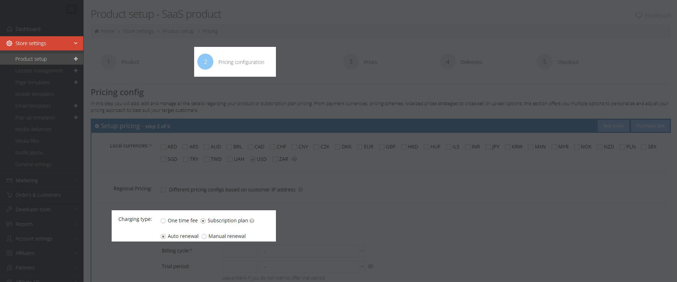This screenshot has width=677, height=282.
Task: Click the Partners people icon
Action: coord(9,268)
